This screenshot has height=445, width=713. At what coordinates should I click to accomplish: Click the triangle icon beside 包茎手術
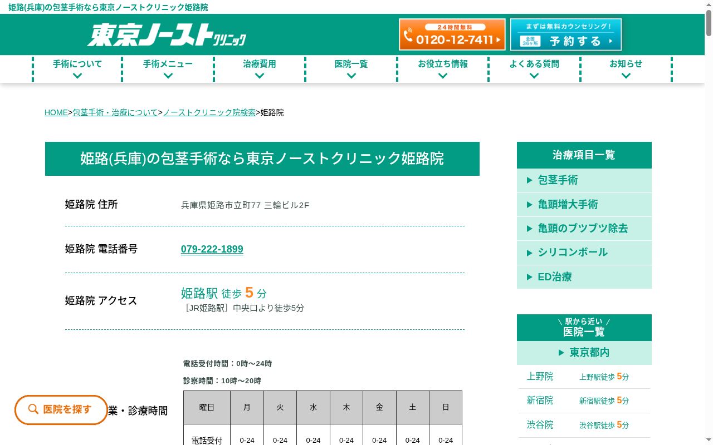point(530,180)
